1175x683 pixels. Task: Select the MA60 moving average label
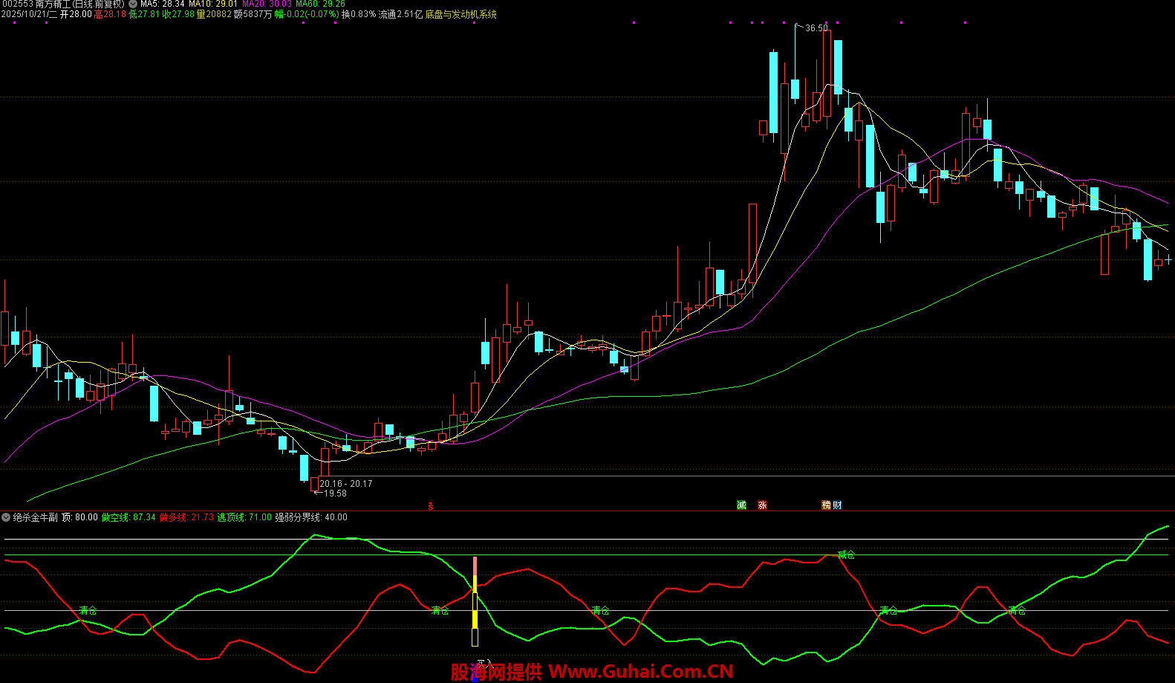(320, 4)
